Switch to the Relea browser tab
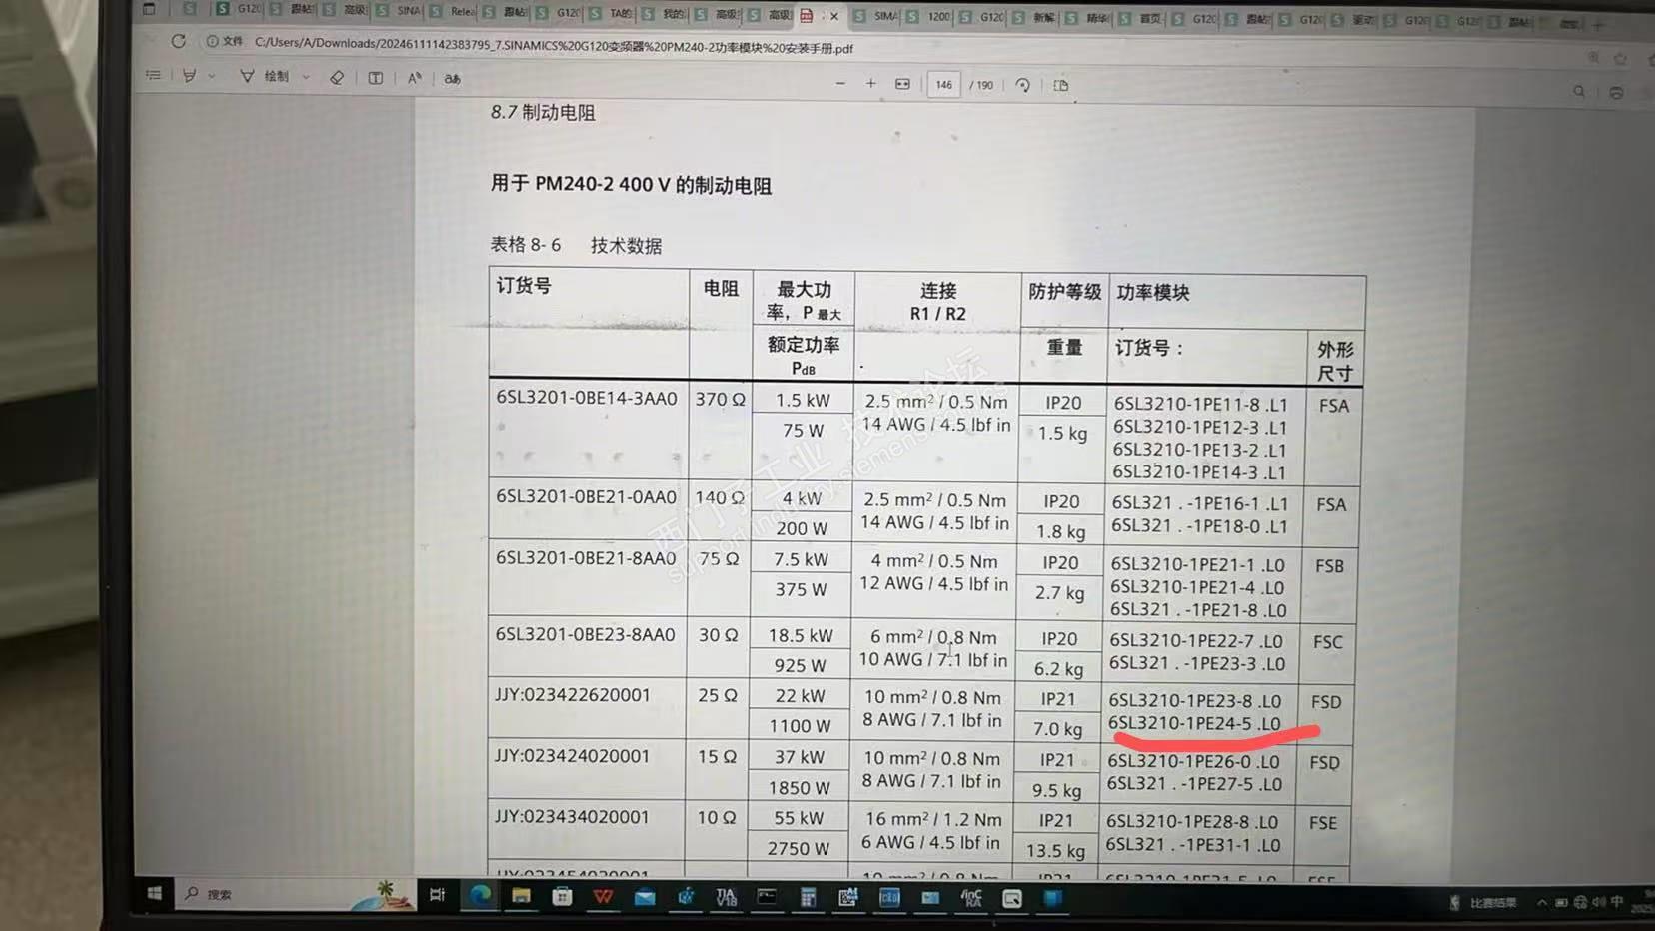 pos(452,11)
